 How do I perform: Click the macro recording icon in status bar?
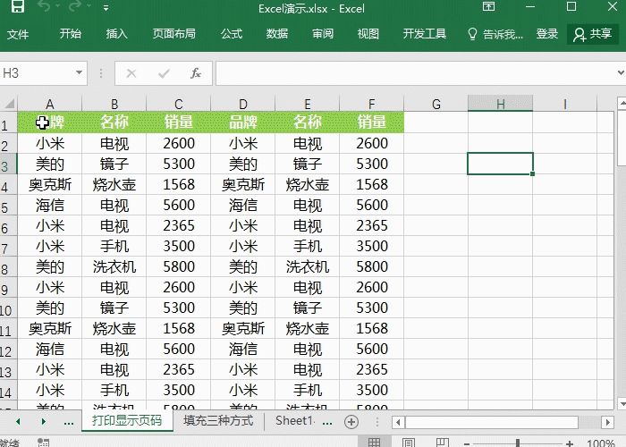click(43, 443)
